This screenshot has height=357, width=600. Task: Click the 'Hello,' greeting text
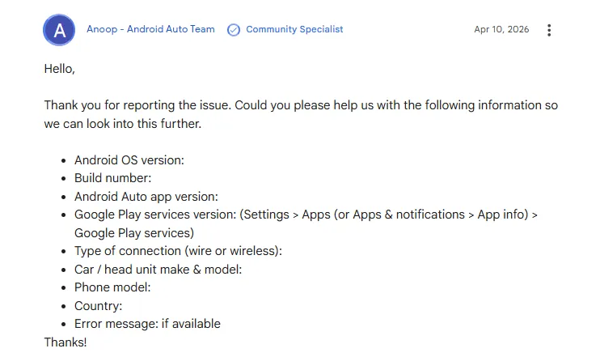coord(59,69)
